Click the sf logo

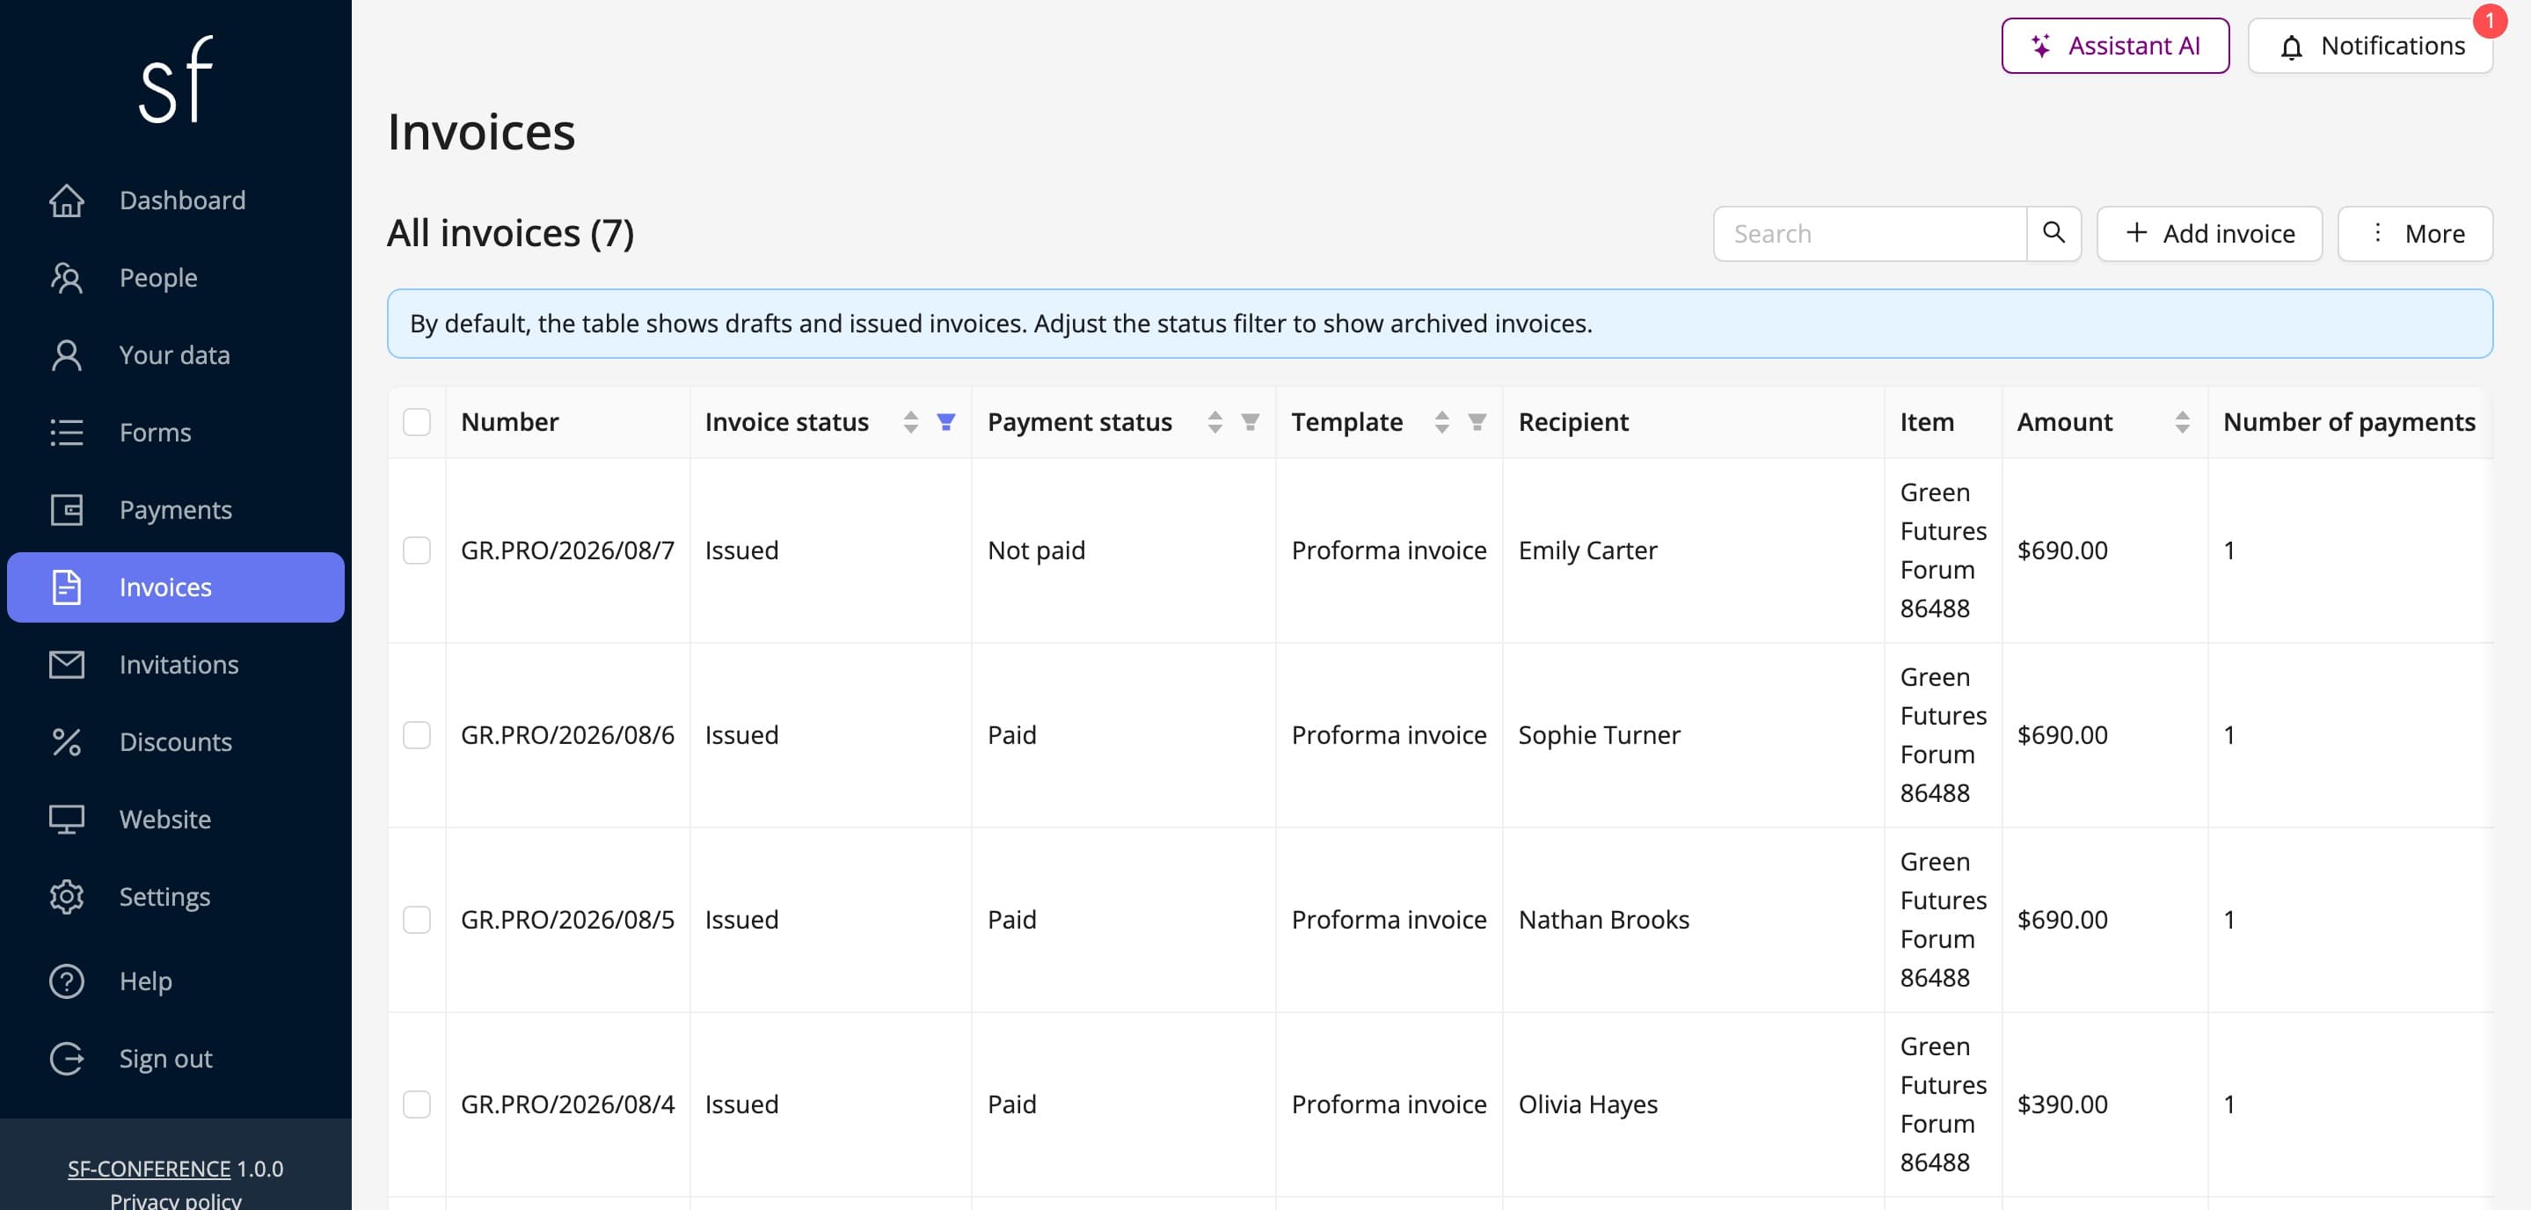click(x=176, y=79)
